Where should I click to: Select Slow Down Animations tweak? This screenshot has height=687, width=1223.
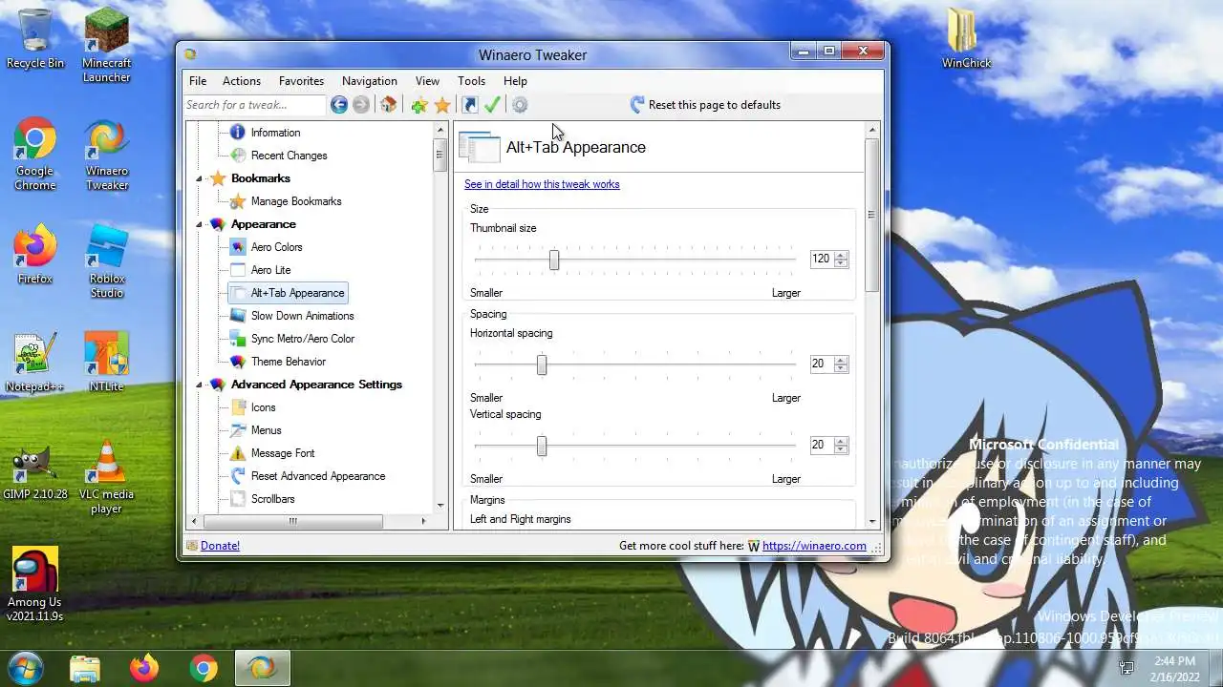coord(302,316)
